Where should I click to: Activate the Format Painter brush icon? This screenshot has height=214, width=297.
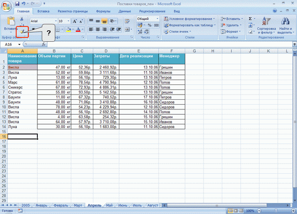pos(22,32)
